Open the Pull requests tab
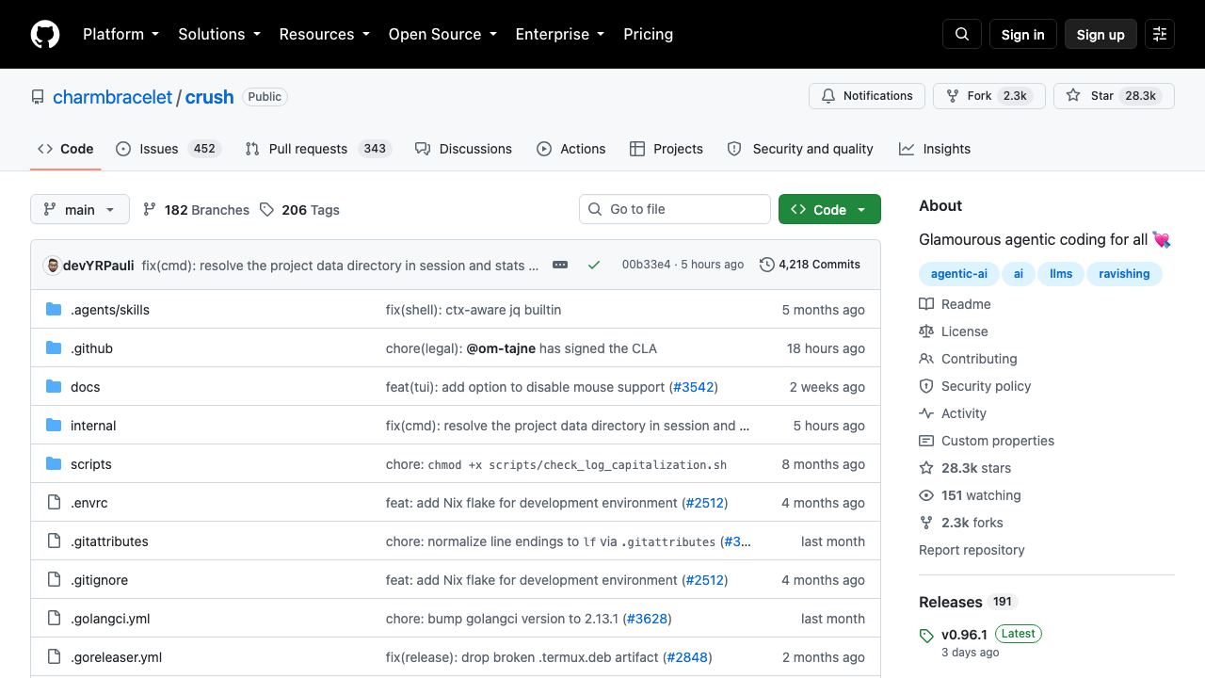The image size is (1205, 678). (317, 149)
